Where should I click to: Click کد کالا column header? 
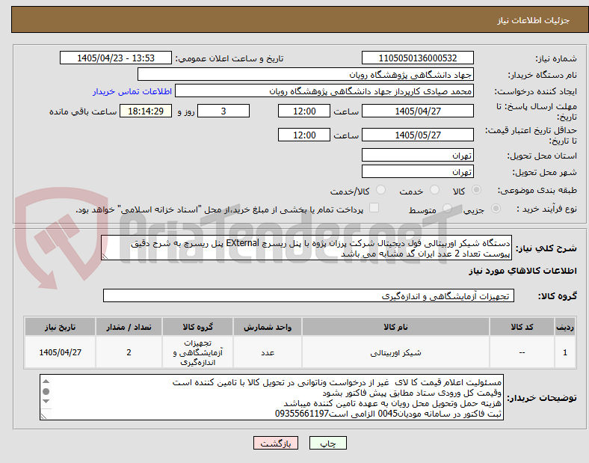(x=522, y=327)
